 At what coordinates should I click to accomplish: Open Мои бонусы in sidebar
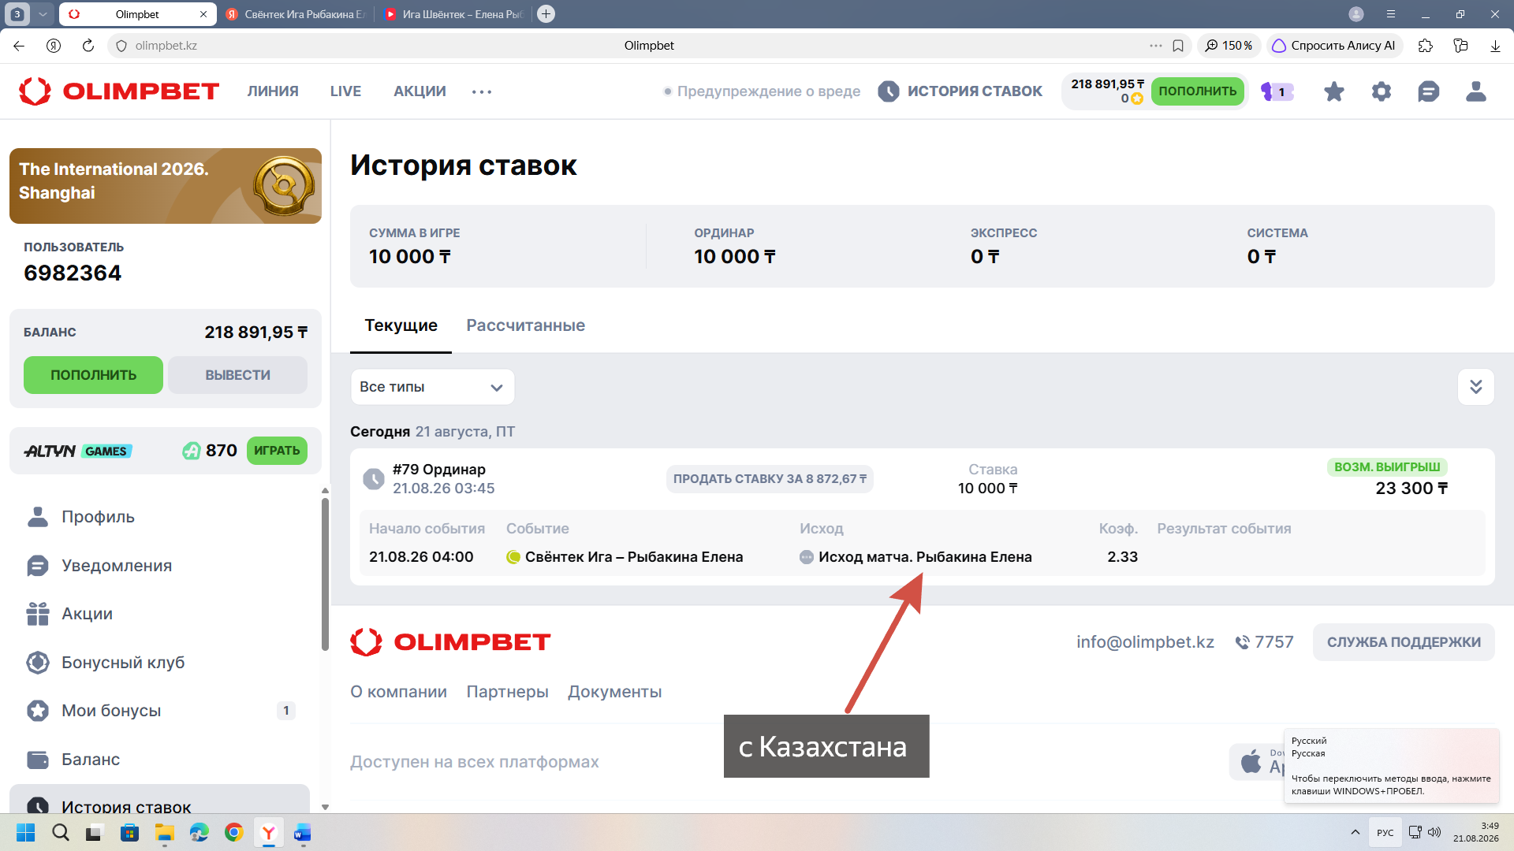pyautogui.click(x=111, y=711)
